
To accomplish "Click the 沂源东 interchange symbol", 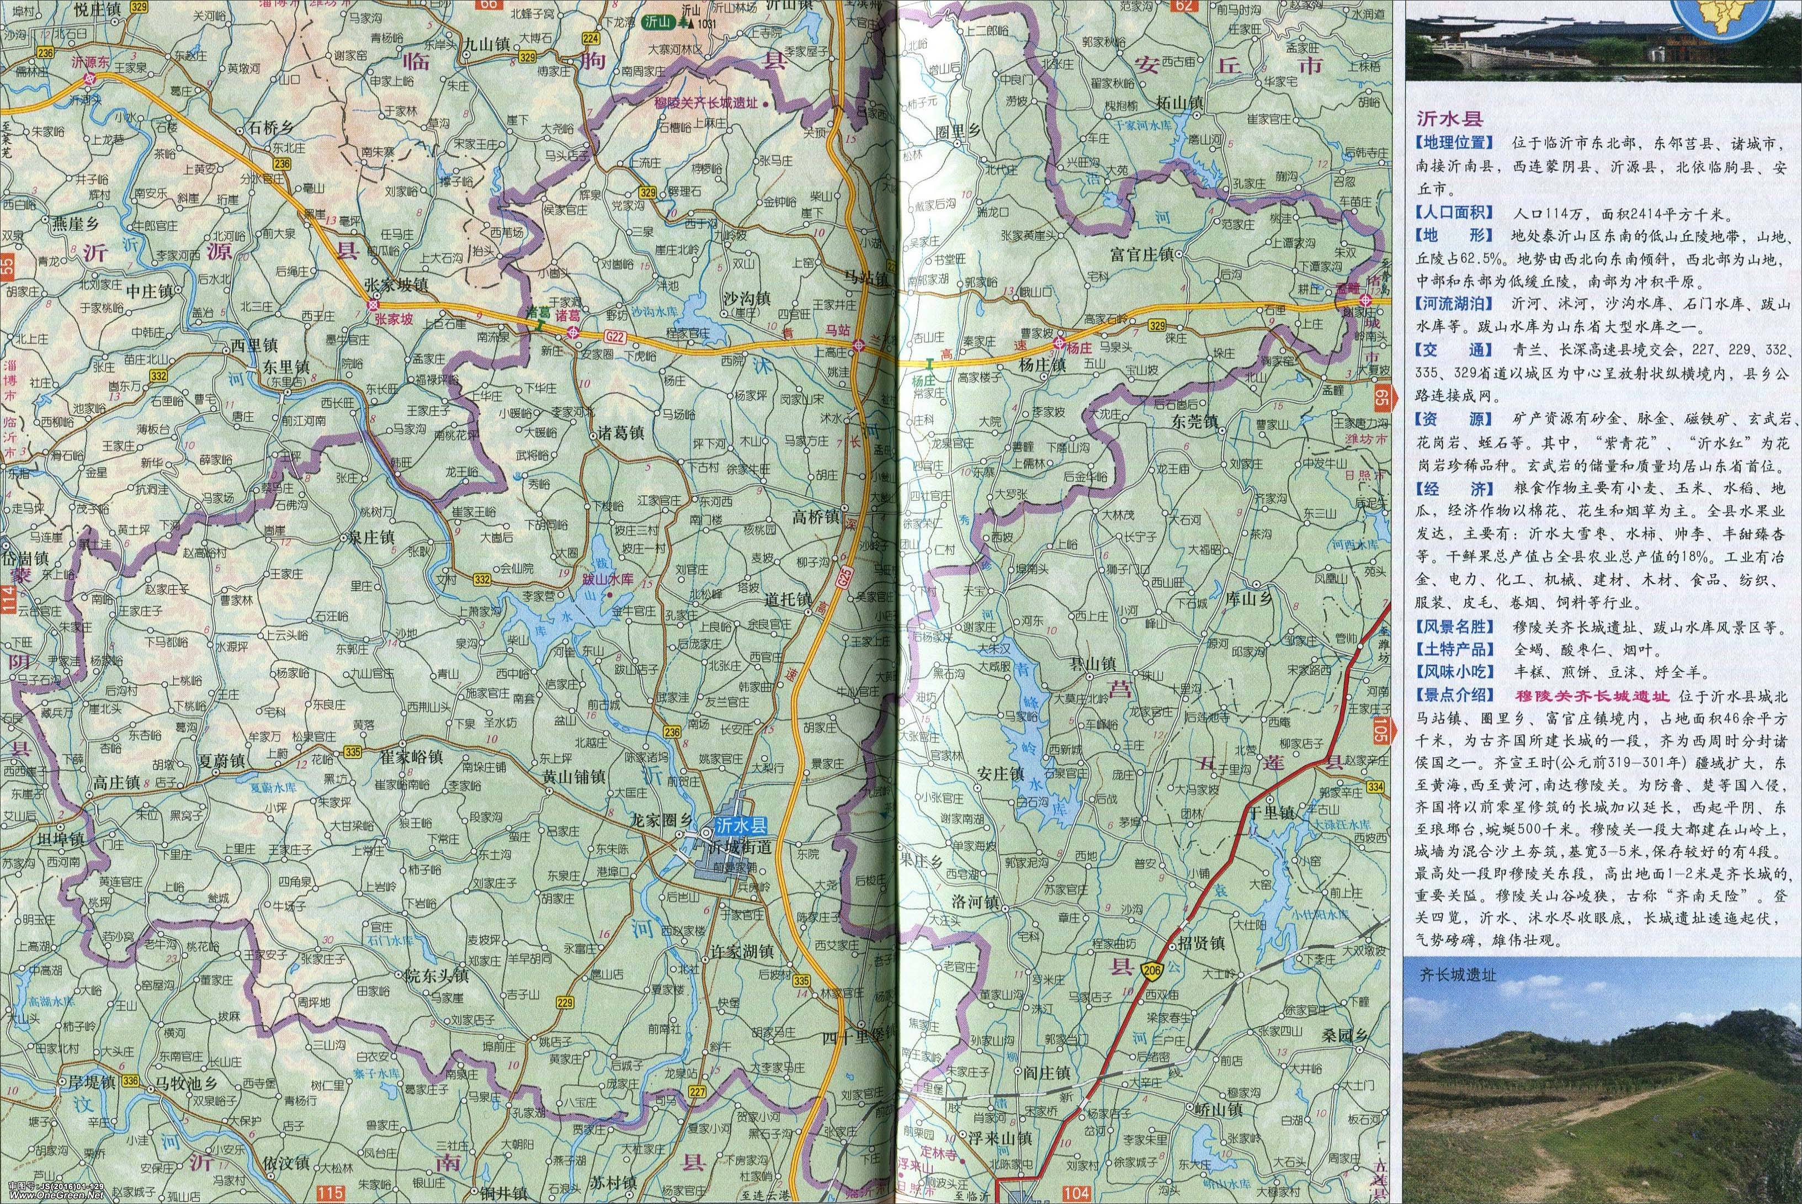I will click(x=90, y=78).
